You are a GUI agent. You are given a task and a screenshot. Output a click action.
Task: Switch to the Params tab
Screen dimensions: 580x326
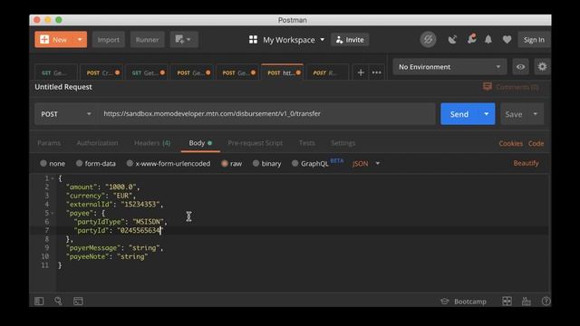click(49, 143)
